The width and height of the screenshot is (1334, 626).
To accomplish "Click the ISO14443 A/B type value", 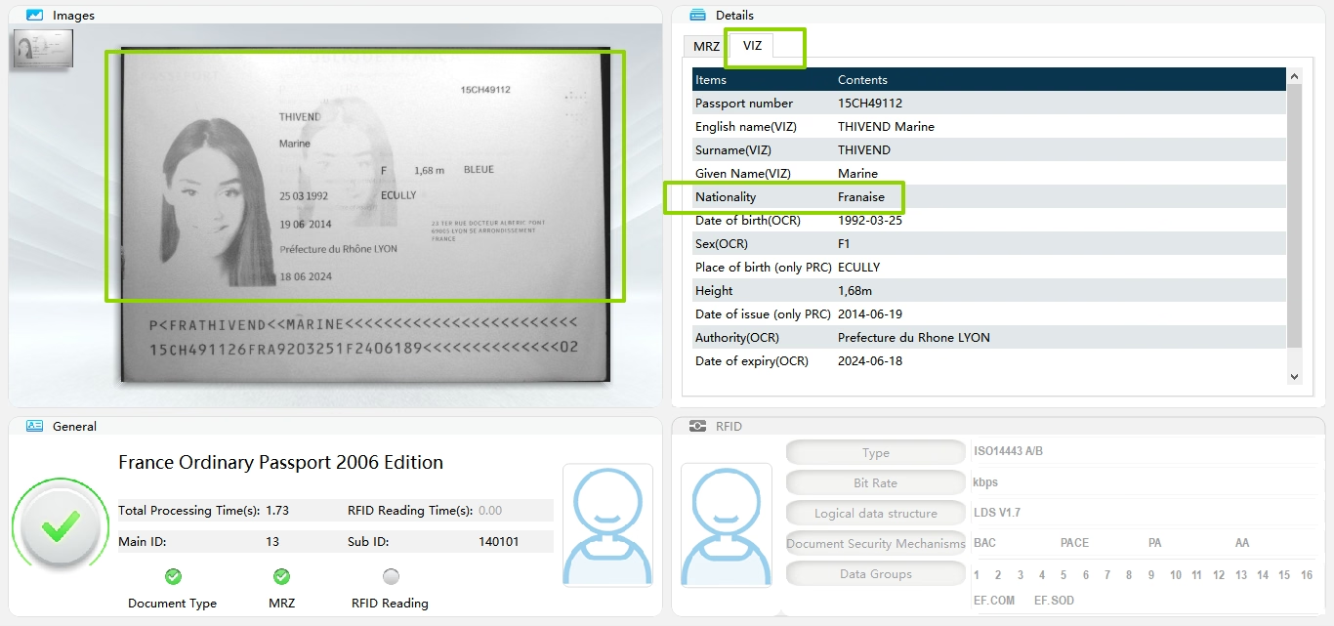I will (1008, 451).
